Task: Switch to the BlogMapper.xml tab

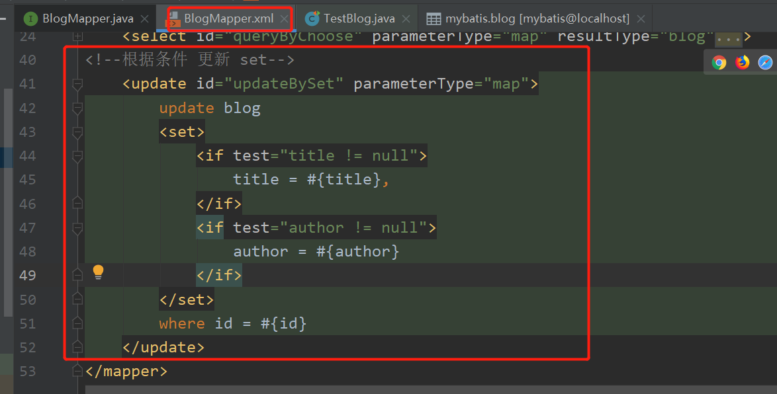Action: click(x=228, y=19)
